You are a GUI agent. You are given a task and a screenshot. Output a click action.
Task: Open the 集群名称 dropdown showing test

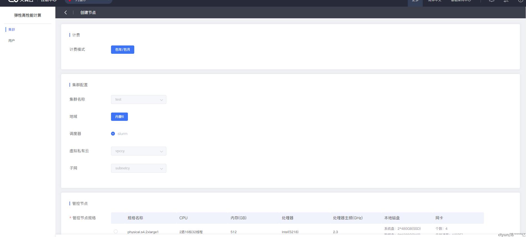(x=138, y=100)
